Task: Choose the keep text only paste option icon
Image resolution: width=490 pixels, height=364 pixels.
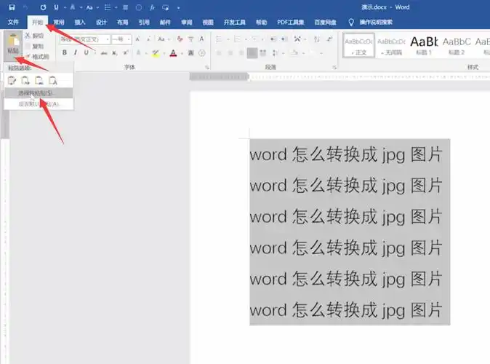Action: 53,80
